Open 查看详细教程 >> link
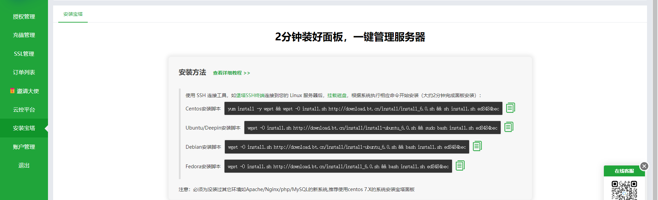Image resolution: width=658 pixels, height=200 pixels. (232, 73)
